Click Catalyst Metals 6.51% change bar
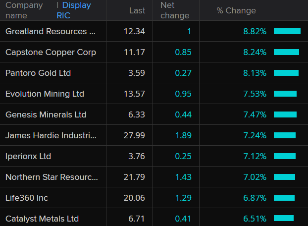 [x=284, y=219]
